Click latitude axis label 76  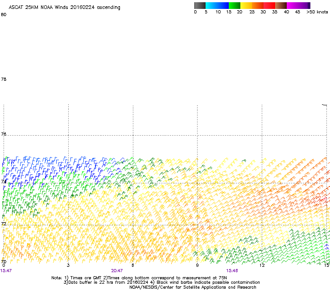click(4, 134)
